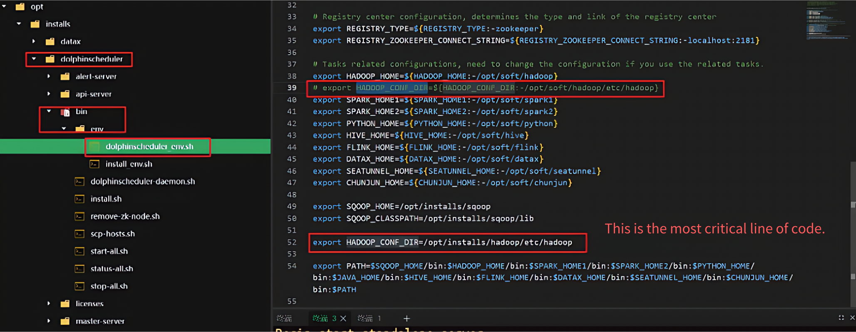The width and height of the screenshot is (856, 332).
Task: Click the dolphinscheduler-daemon.sh script icon
Action: 79,182
